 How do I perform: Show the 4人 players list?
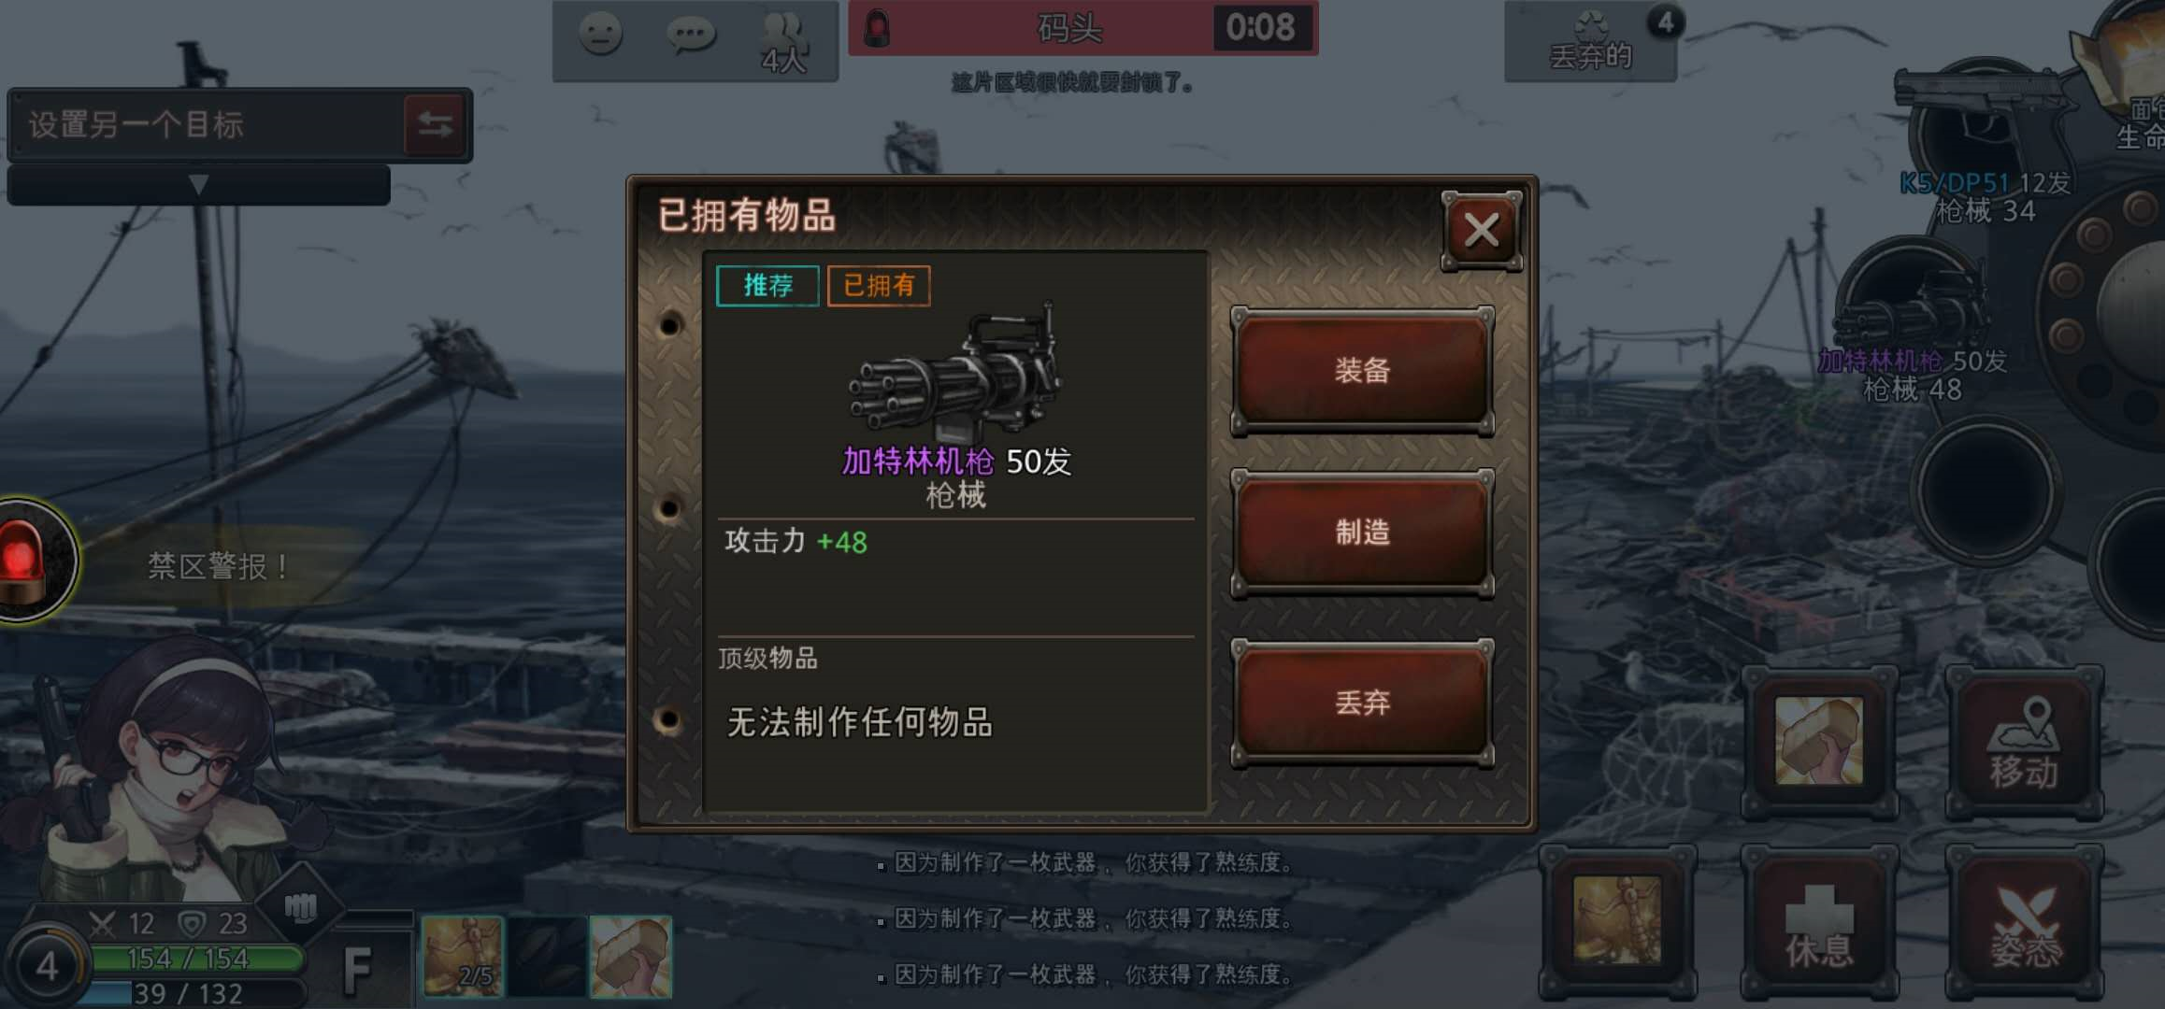pos(783,43)
